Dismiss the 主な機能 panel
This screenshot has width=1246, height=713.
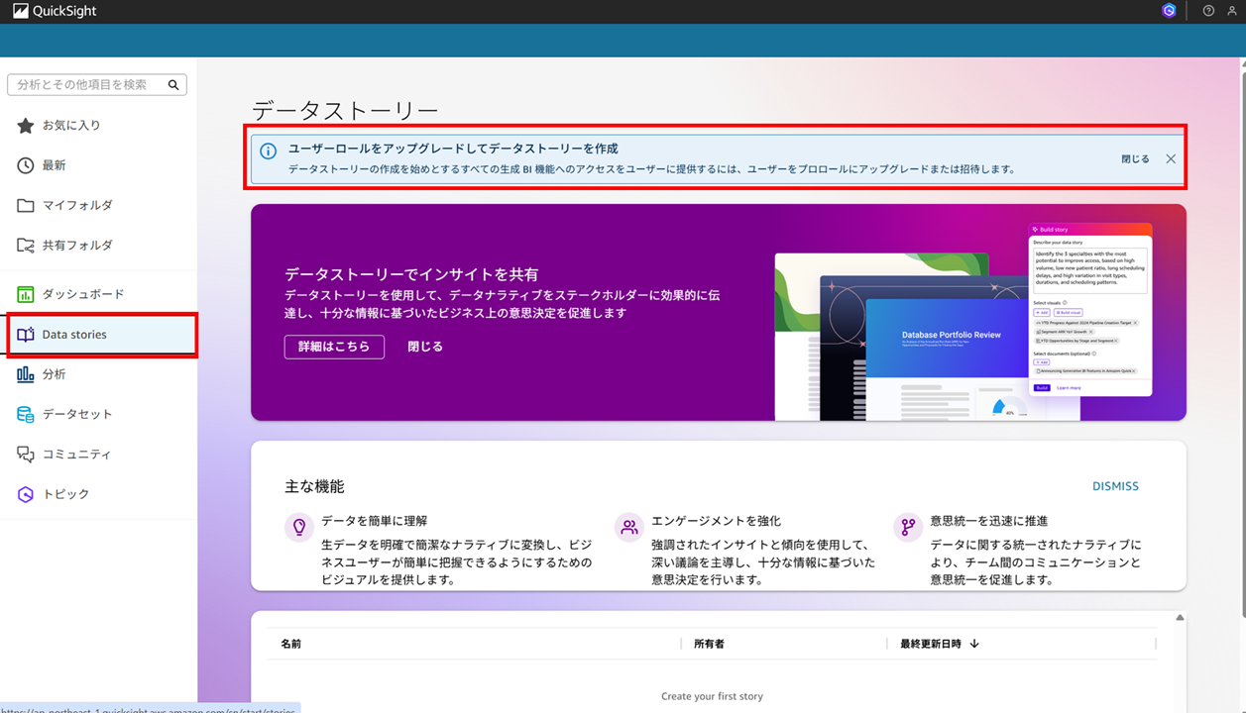1115,486
